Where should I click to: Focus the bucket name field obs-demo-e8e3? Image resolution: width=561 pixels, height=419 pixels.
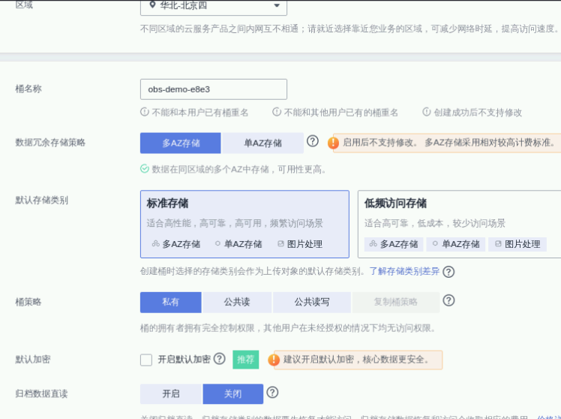pos(213,89)
